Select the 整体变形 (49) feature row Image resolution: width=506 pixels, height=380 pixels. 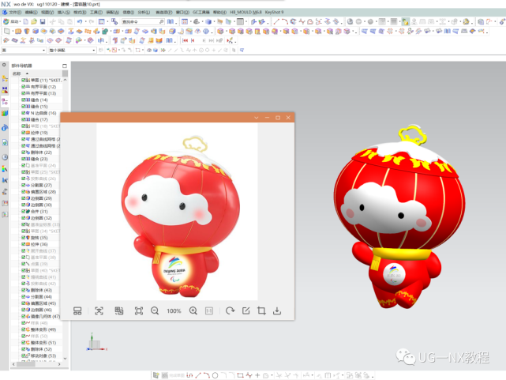(x=39, y=329)
